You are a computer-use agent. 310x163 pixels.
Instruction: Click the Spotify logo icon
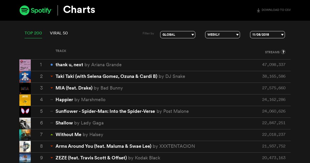25,10
